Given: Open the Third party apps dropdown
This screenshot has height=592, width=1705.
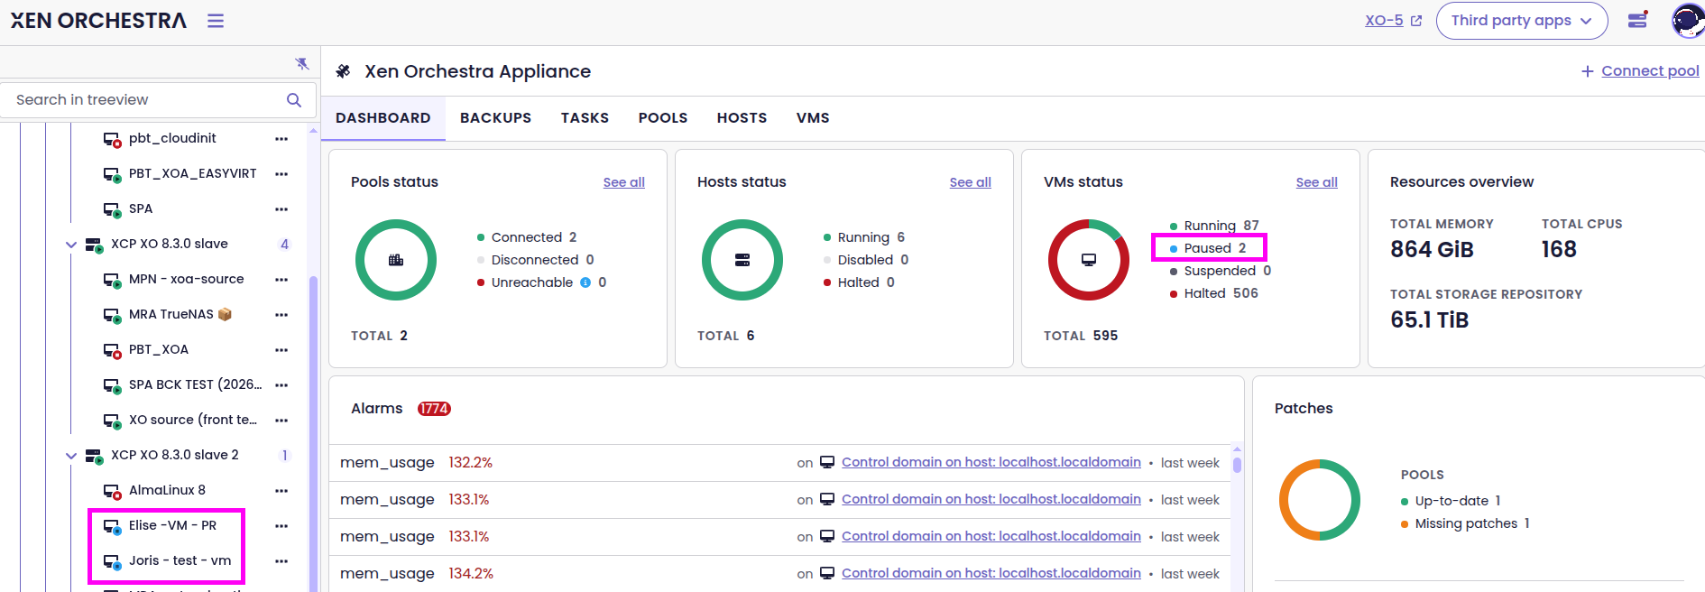Looking at the screenshot, I should point(1521,21).
